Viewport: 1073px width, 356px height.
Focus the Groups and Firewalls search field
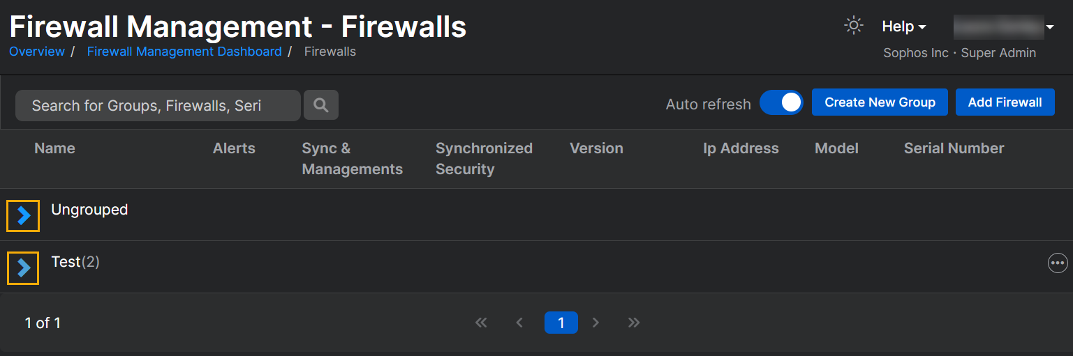click(x=158, y=105)
